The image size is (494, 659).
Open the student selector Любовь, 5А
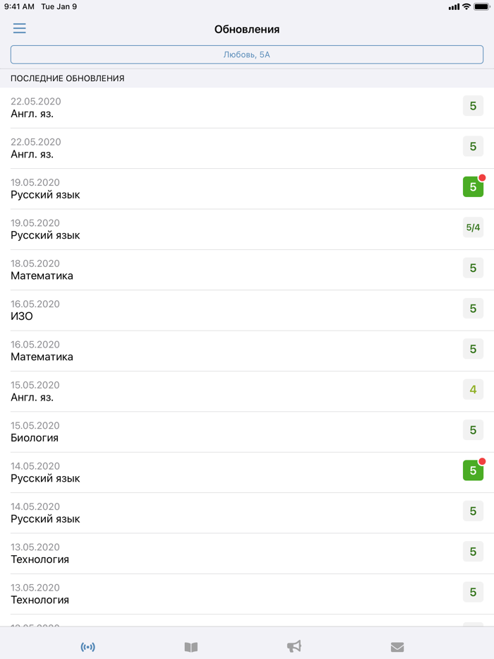click(247, 54)
